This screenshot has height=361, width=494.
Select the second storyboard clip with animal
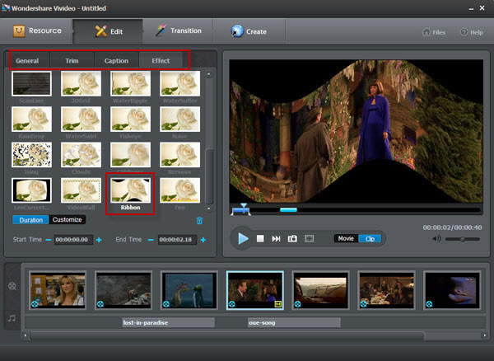(x=123, y=290)
